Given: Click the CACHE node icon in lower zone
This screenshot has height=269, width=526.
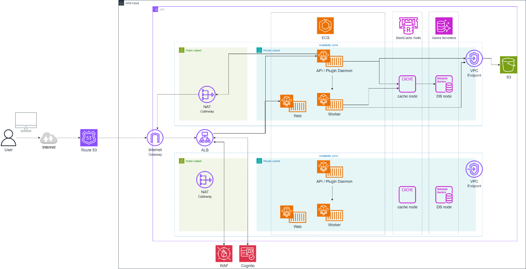Looking at the screenshot, I should pos(407,195).
